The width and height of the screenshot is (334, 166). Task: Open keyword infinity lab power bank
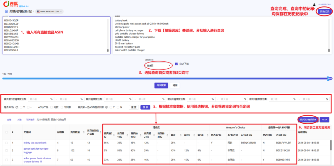pyautogui.click(x=35, y=143)
